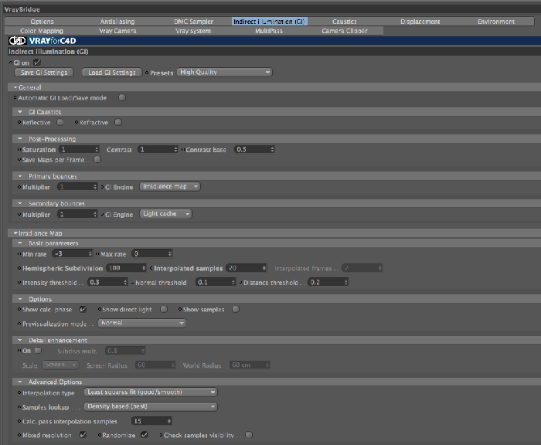541x445 pixels.
Task: Open Samples lookup Density based dropdown
Action: [x=151, y=406]
